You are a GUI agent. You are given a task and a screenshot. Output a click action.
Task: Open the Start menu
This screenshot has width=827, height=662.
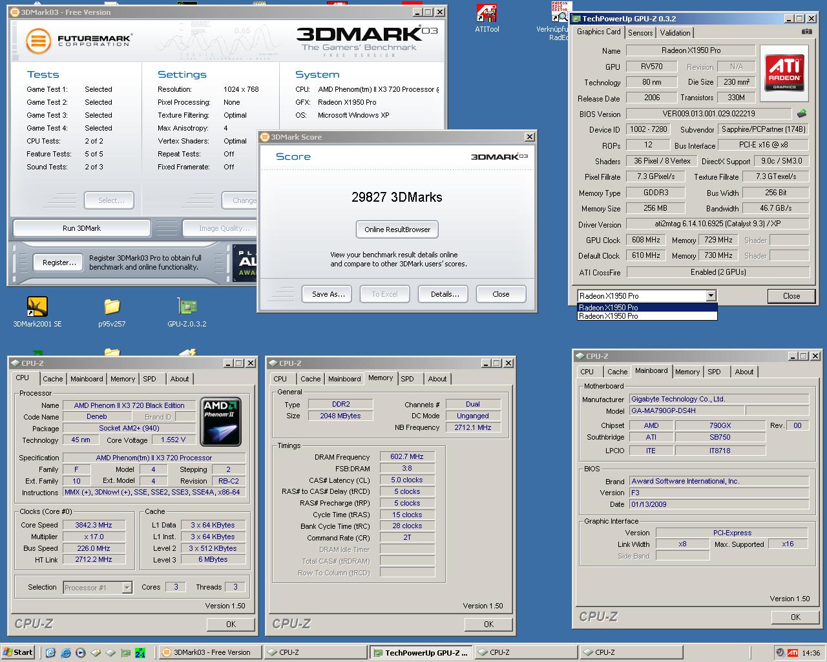coord(17,652)
